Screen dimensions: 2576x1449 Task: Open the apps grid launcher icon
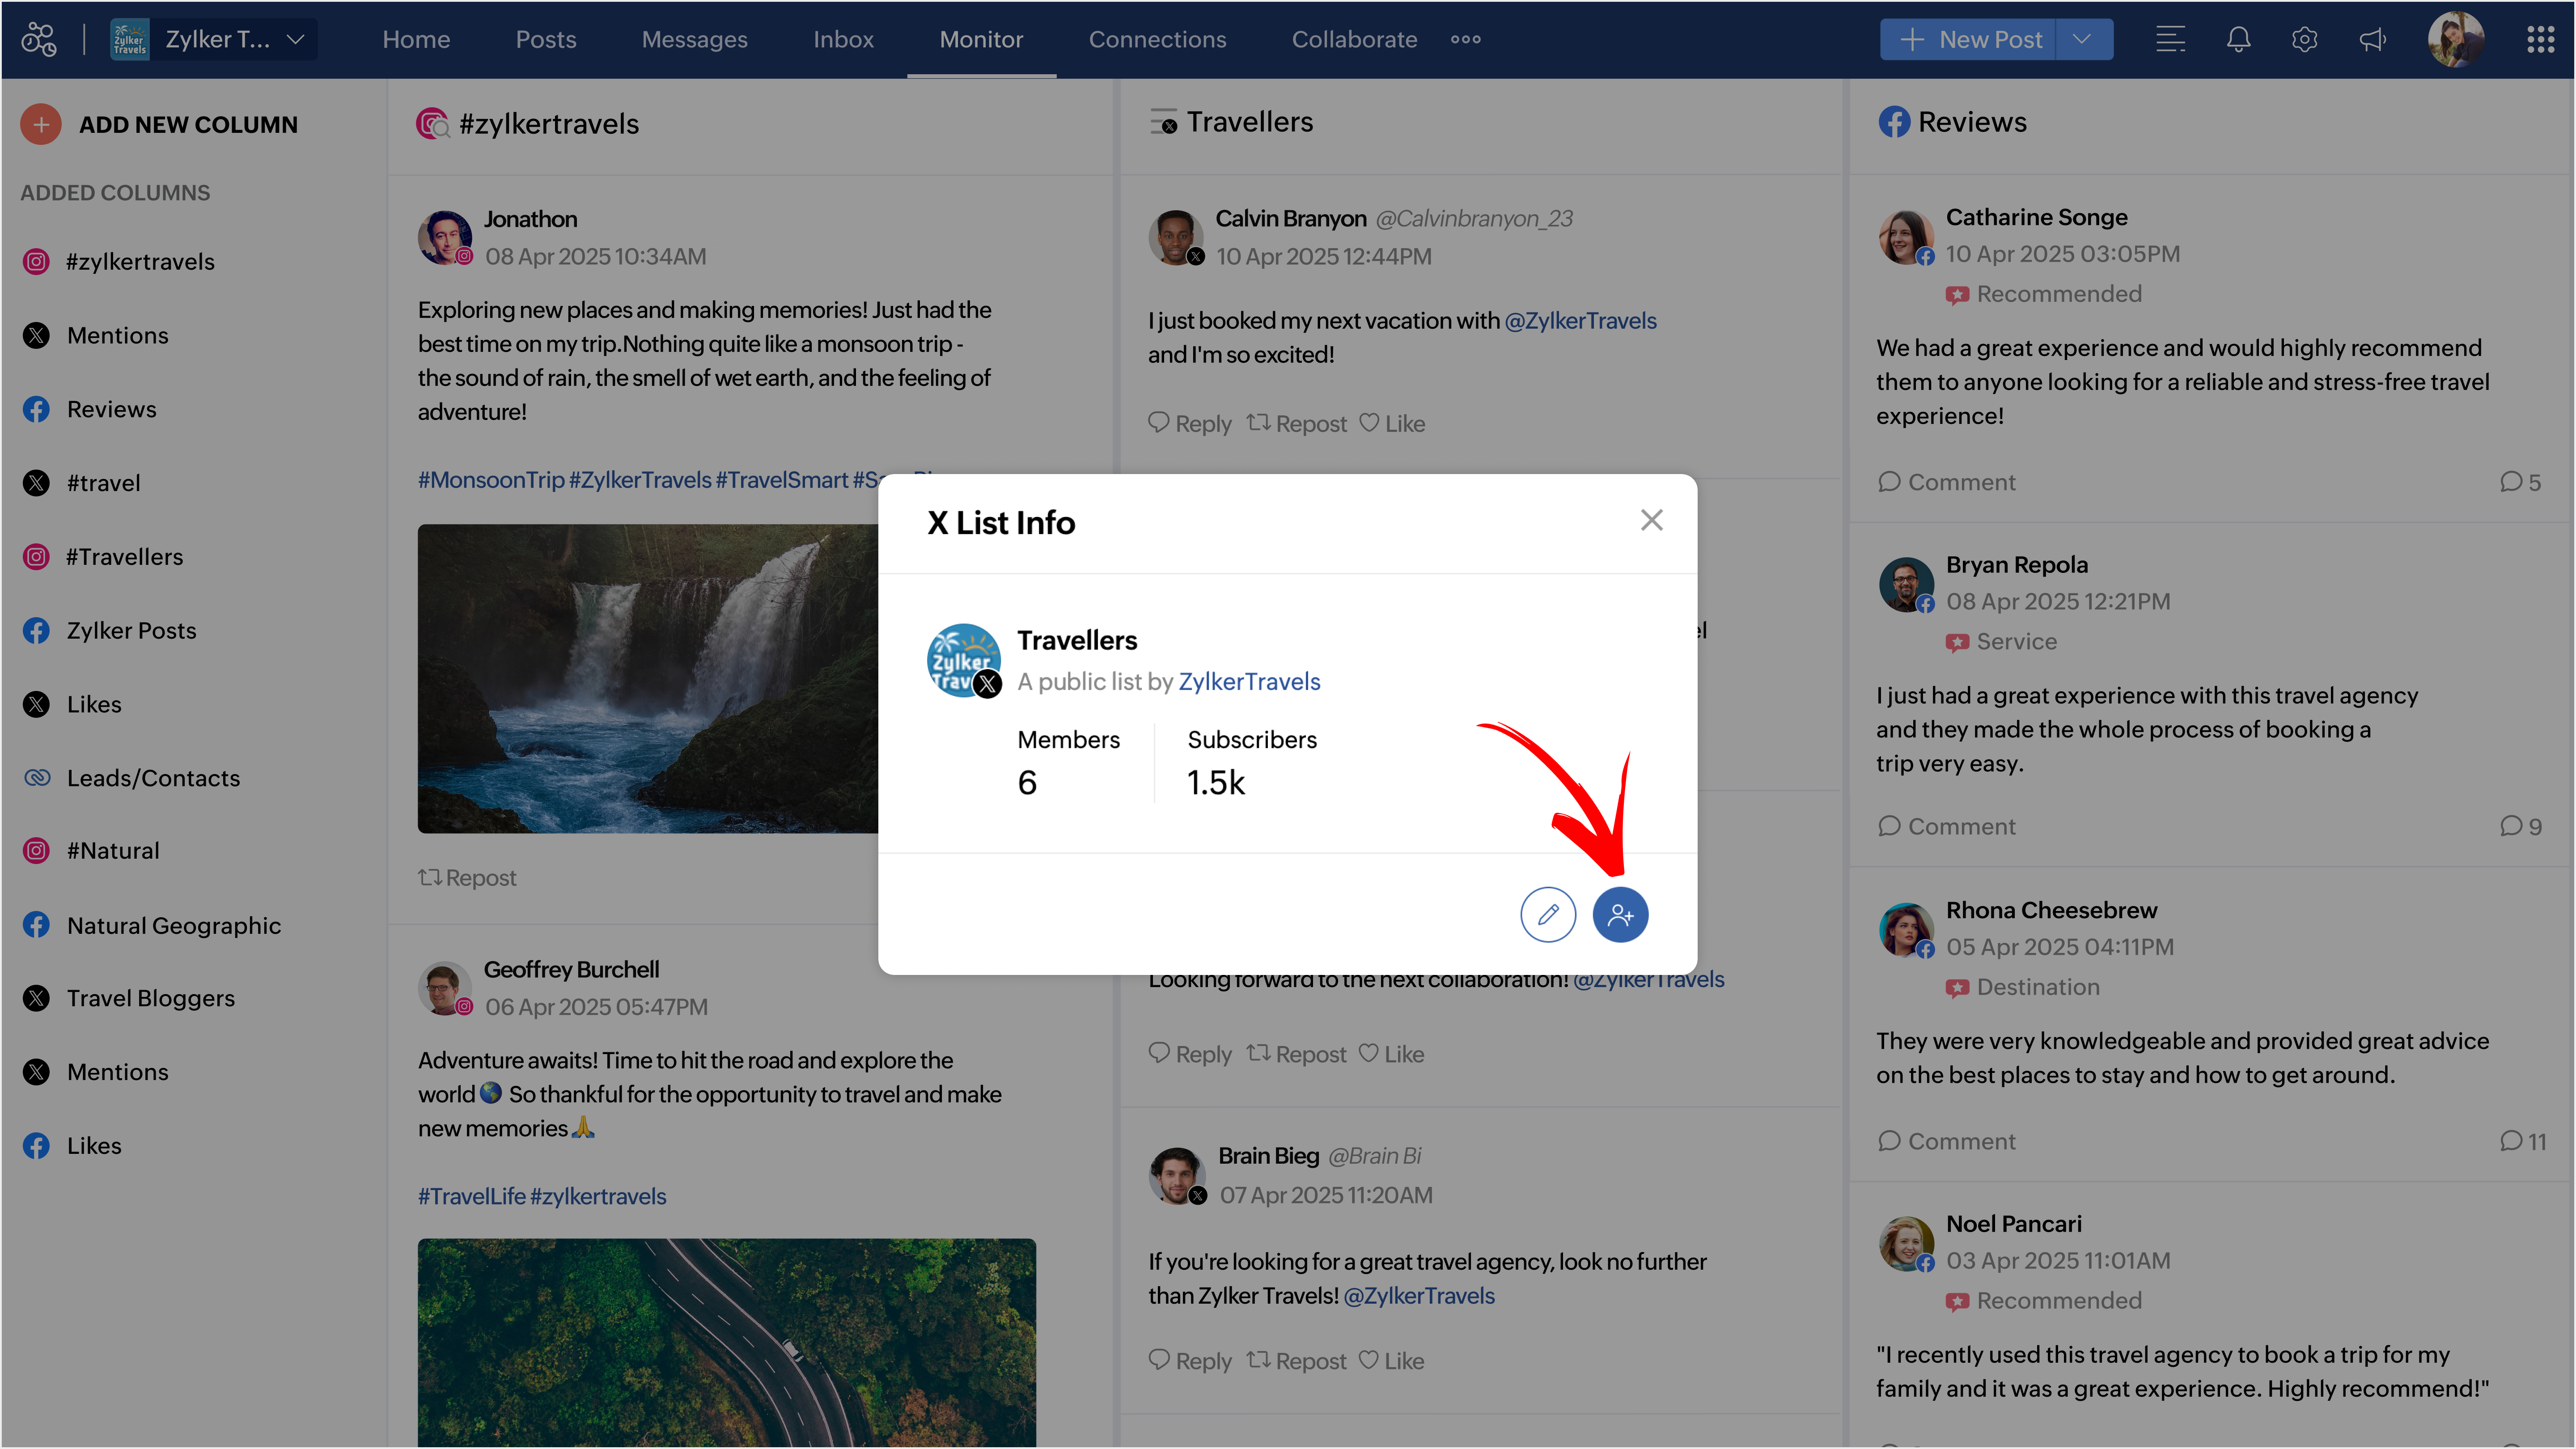pos(2540,40)
